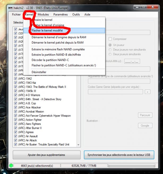Viewport: 163px width, 174px height.
Task: Click Synchroniser les jeux sélectionnés button
Action: pyautogui.click(x=119, y=155)
